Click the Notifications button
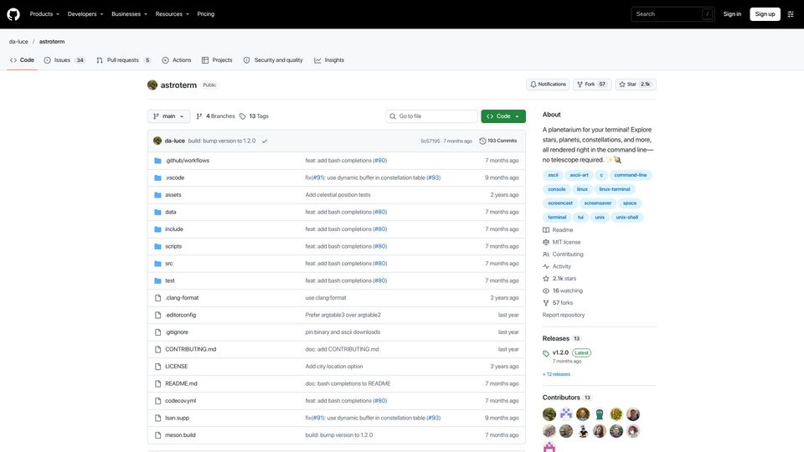 click(548, 84)
